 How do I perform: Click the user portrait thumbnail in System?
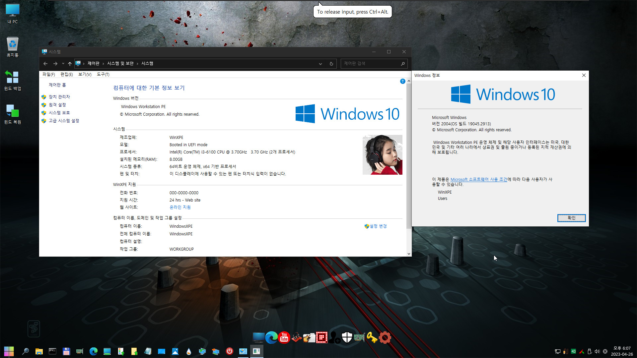(383, 155)
